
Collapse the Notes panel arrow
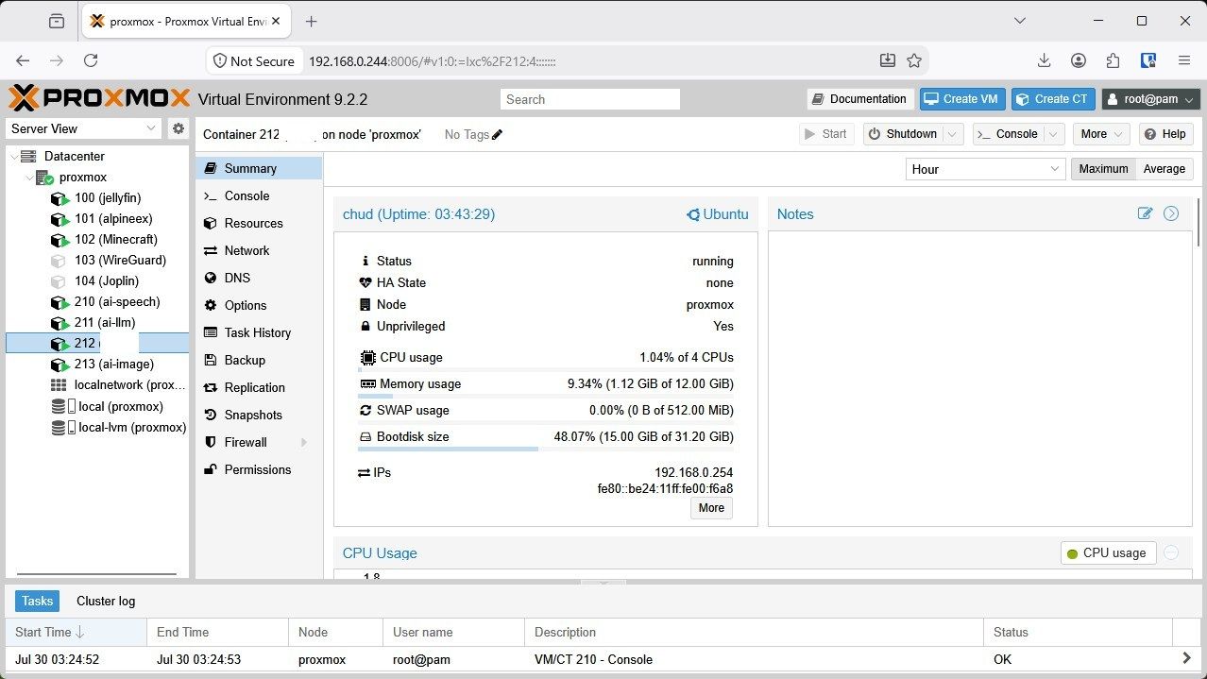pos(1171,213)
